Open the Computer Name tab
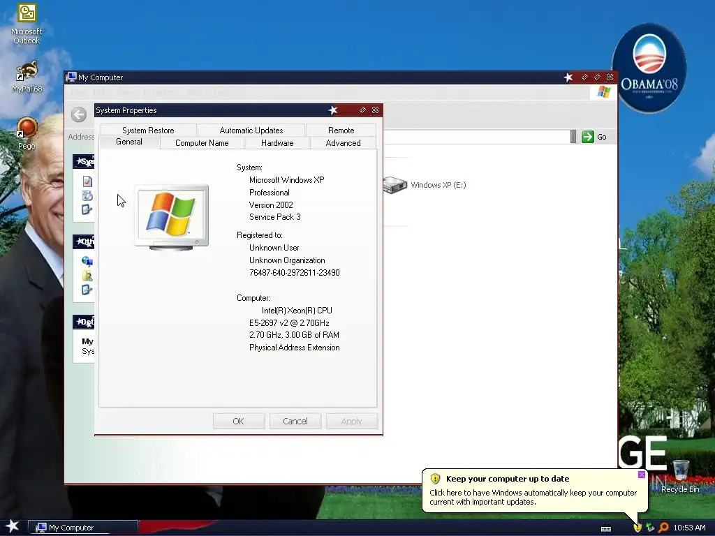The image size is (715, 536). pos(202,142)
